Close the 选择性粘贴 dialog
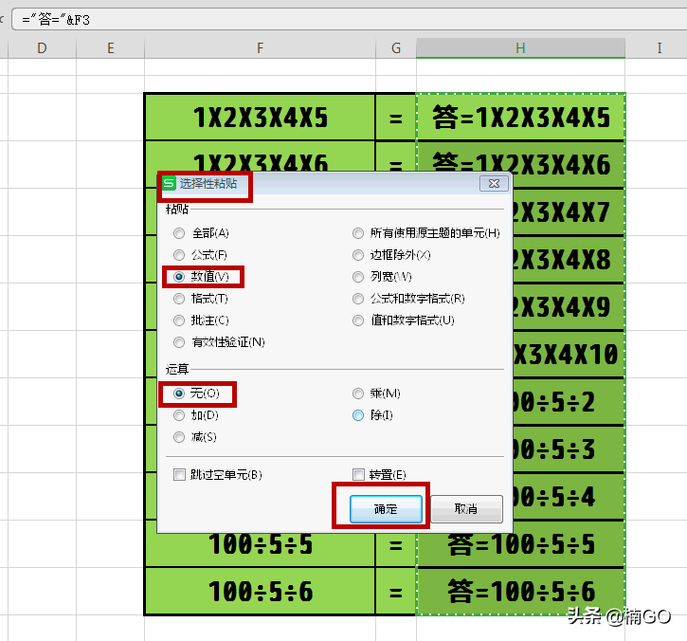This screenshot has height=641, width=687. [x=494, y=183]
